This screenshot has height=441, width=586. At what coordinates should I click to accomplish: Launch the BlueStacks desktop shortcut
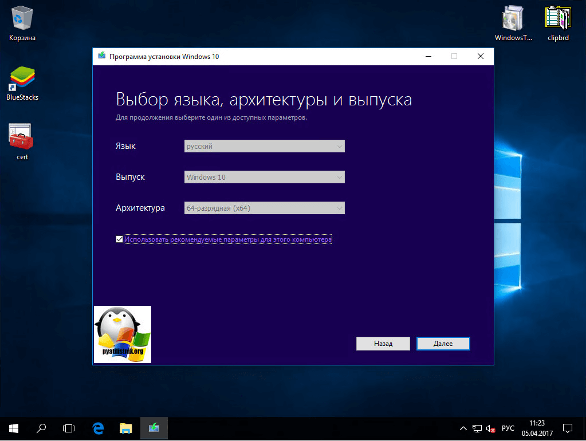[x=22, y=79]
